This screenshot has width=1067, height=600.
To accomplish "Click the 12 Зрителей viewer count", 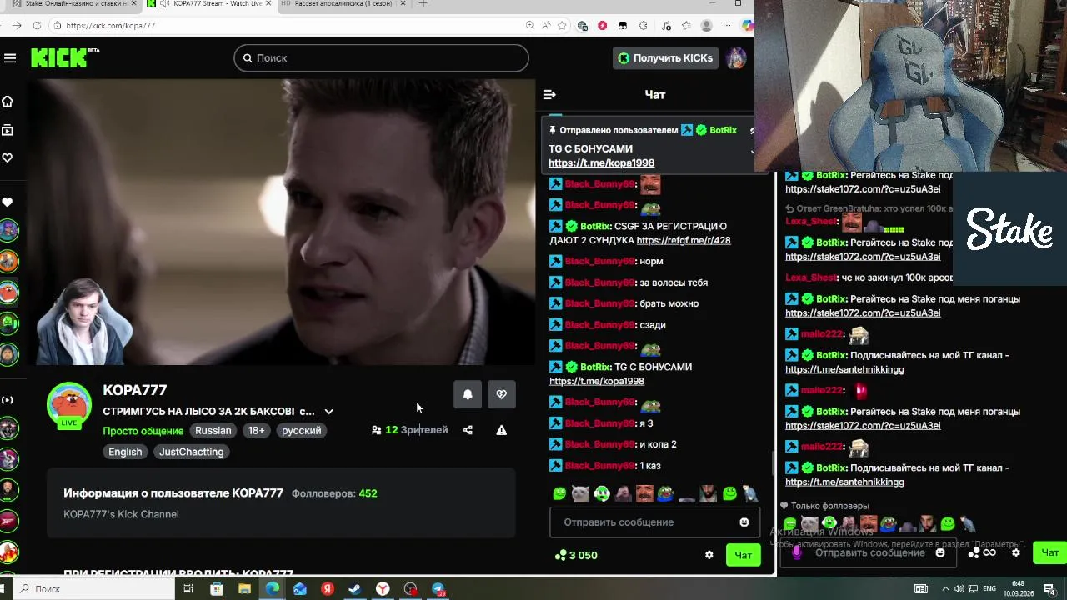I will point(410,430).
